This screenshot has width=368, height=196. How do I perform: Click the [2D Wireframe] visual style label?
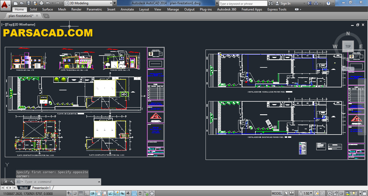tap(25, 25)
